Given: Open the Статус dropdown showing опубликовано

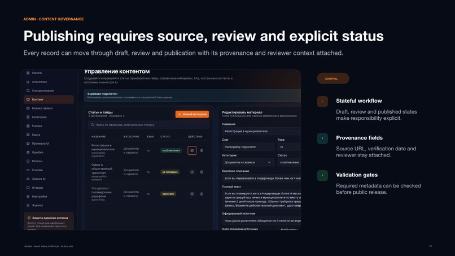Looking at the screenshot, I should (x=289, y=162).
